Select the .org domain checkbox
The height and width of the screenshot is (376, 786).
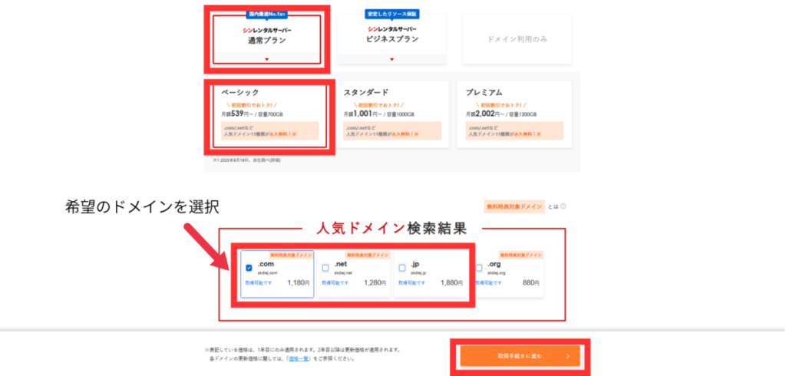coord(479,268)
